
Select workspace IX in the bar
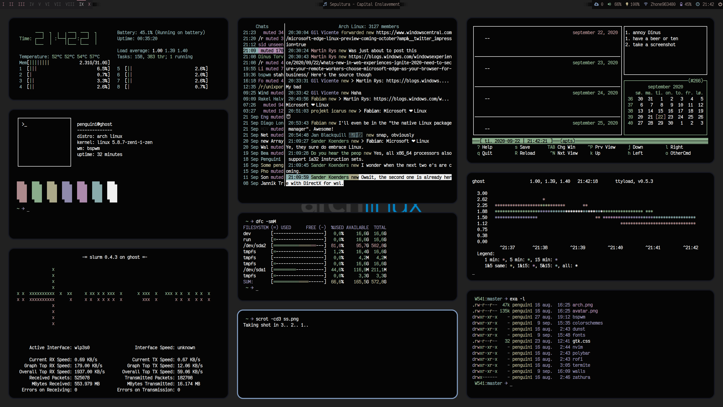tap(81, 4)
